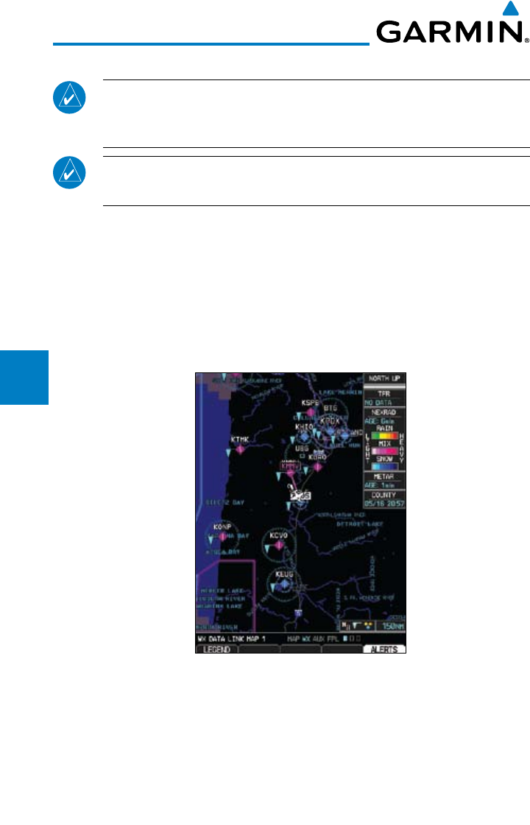530x825 pixels.
Task: Click the weather product status icons box
Action: click(358, 626)
